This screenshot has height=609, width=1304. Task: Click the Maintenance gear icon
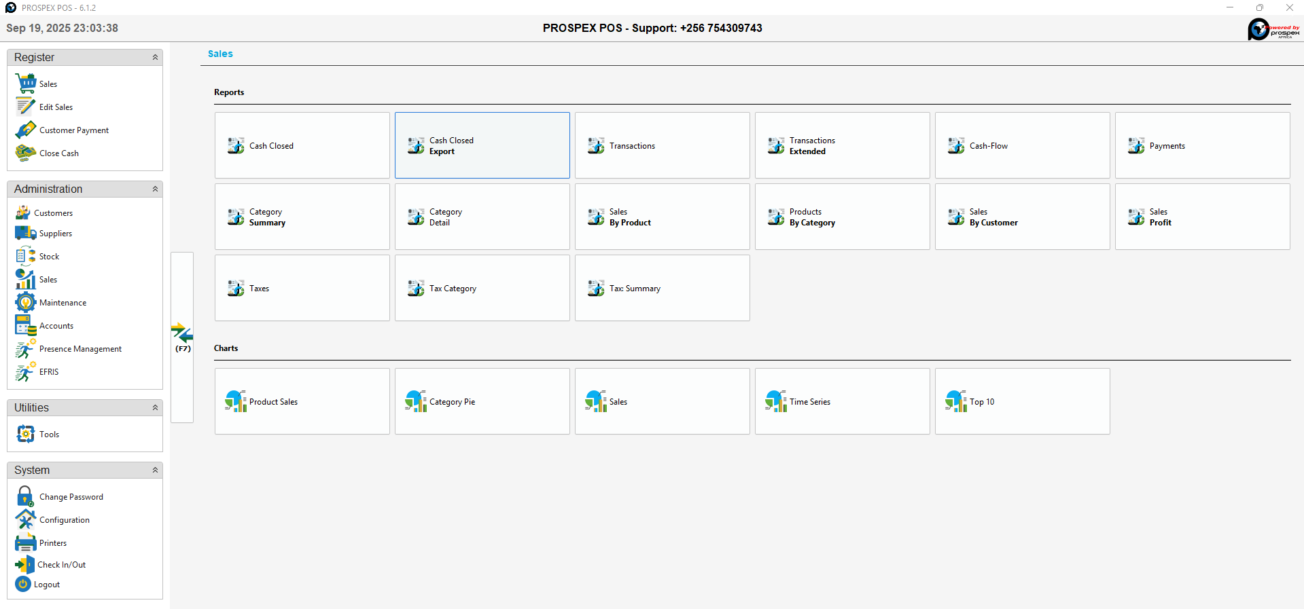point(26,302)
